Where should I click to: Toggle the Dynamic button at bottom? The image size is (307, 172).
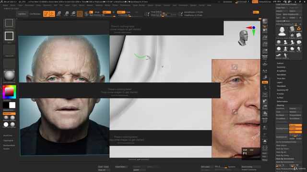tap(232, 167)
